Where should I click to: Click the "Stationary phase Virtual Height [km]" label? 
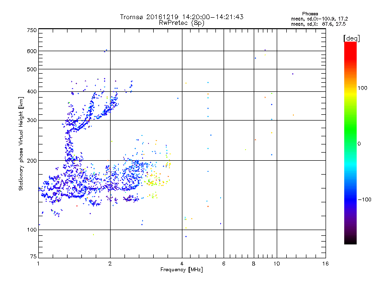[x=21, y=144]
